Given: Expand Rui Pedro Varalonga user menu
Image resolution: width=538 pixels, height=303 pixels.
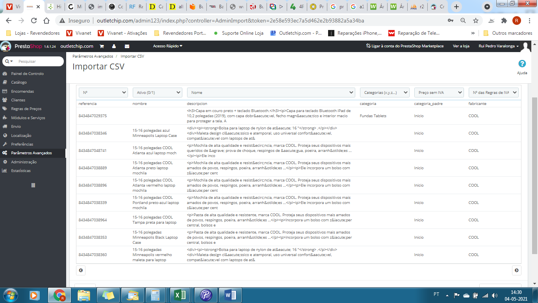Looking at the screenshot, I should pos(499,46).
